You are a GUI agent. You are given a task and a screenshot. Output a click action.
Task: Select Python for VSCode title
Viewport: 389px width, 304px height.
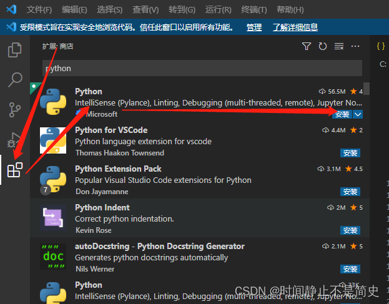pos(111,130)
